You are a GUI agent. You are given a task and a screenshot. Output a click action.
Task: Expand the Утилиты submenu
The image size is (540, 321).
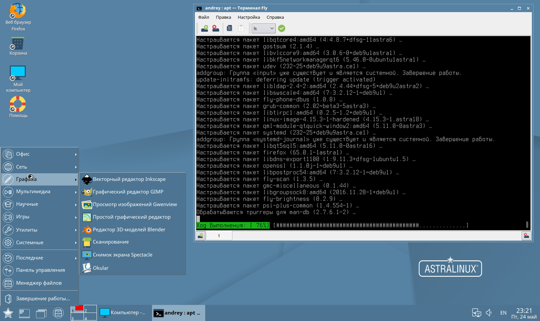[40, 230]
